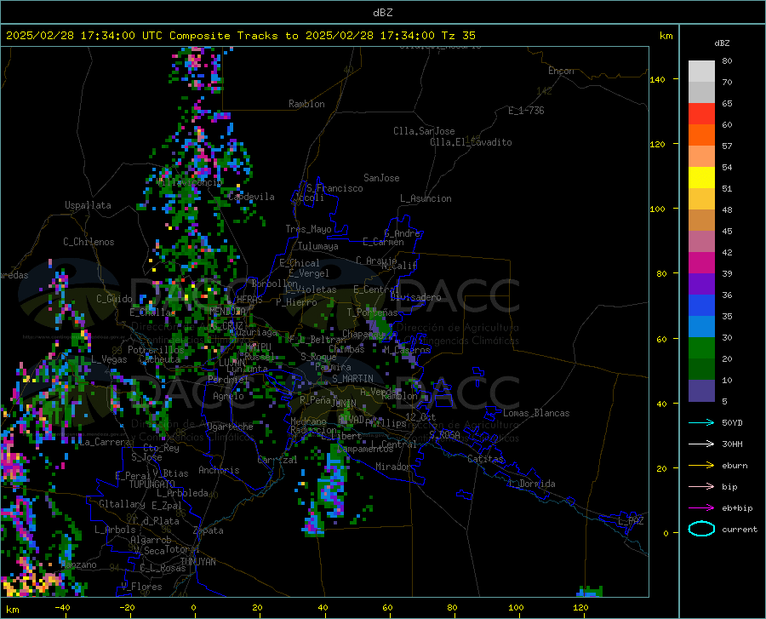Pick the light blue swatch in dBZ legend
The width and height of the screenshot is (766, 619).
pyautogui.click(x=701, y=327)
